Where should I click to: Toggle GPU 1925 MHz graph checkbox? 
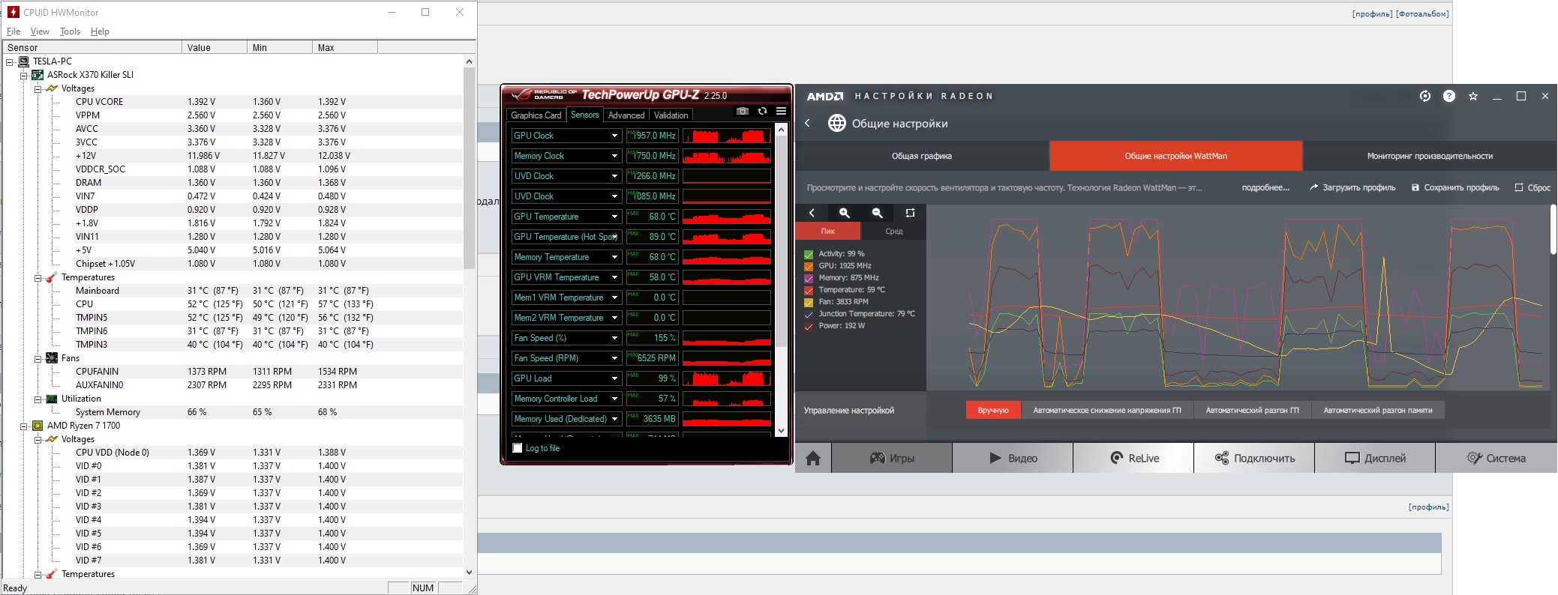click(809, 266)
